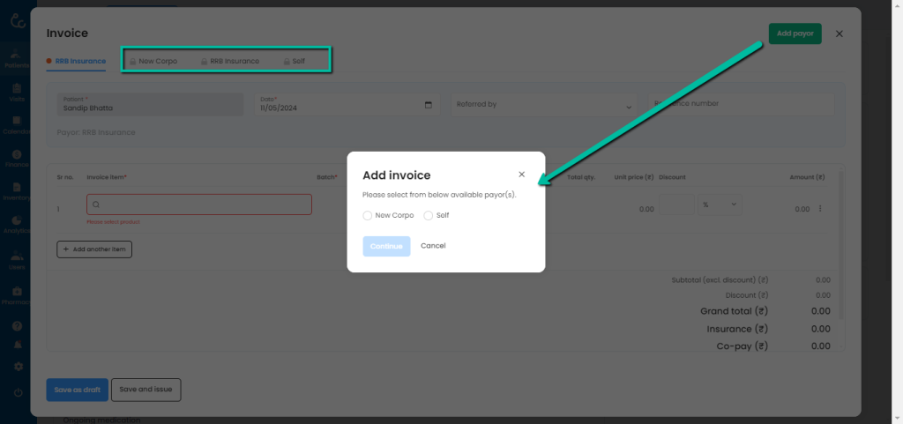903x424 pixels.
Task: Open the locked New Corpo tab
Action: coord(153,62)
